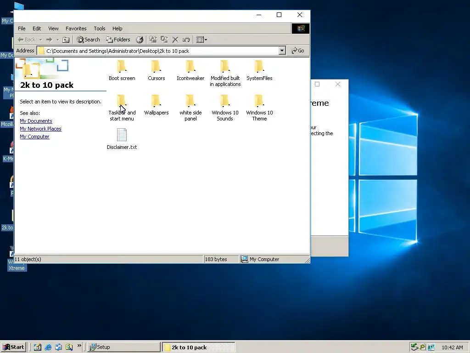Open the File menu
470x353 pixels.
(22, 28)
